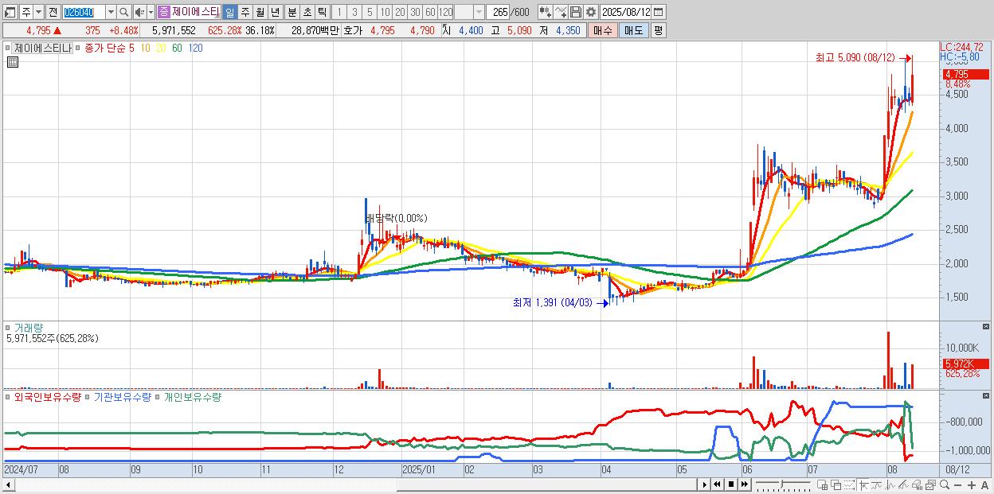The width and height of the screenshot is (994, 494).
Task: Switch to yearly (년) chart period
Action: [275, 13]
